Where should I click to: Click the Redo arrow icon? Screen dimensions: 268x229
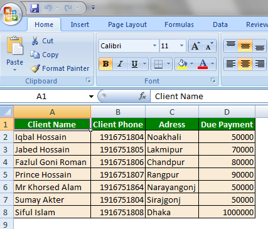point(68,8)
